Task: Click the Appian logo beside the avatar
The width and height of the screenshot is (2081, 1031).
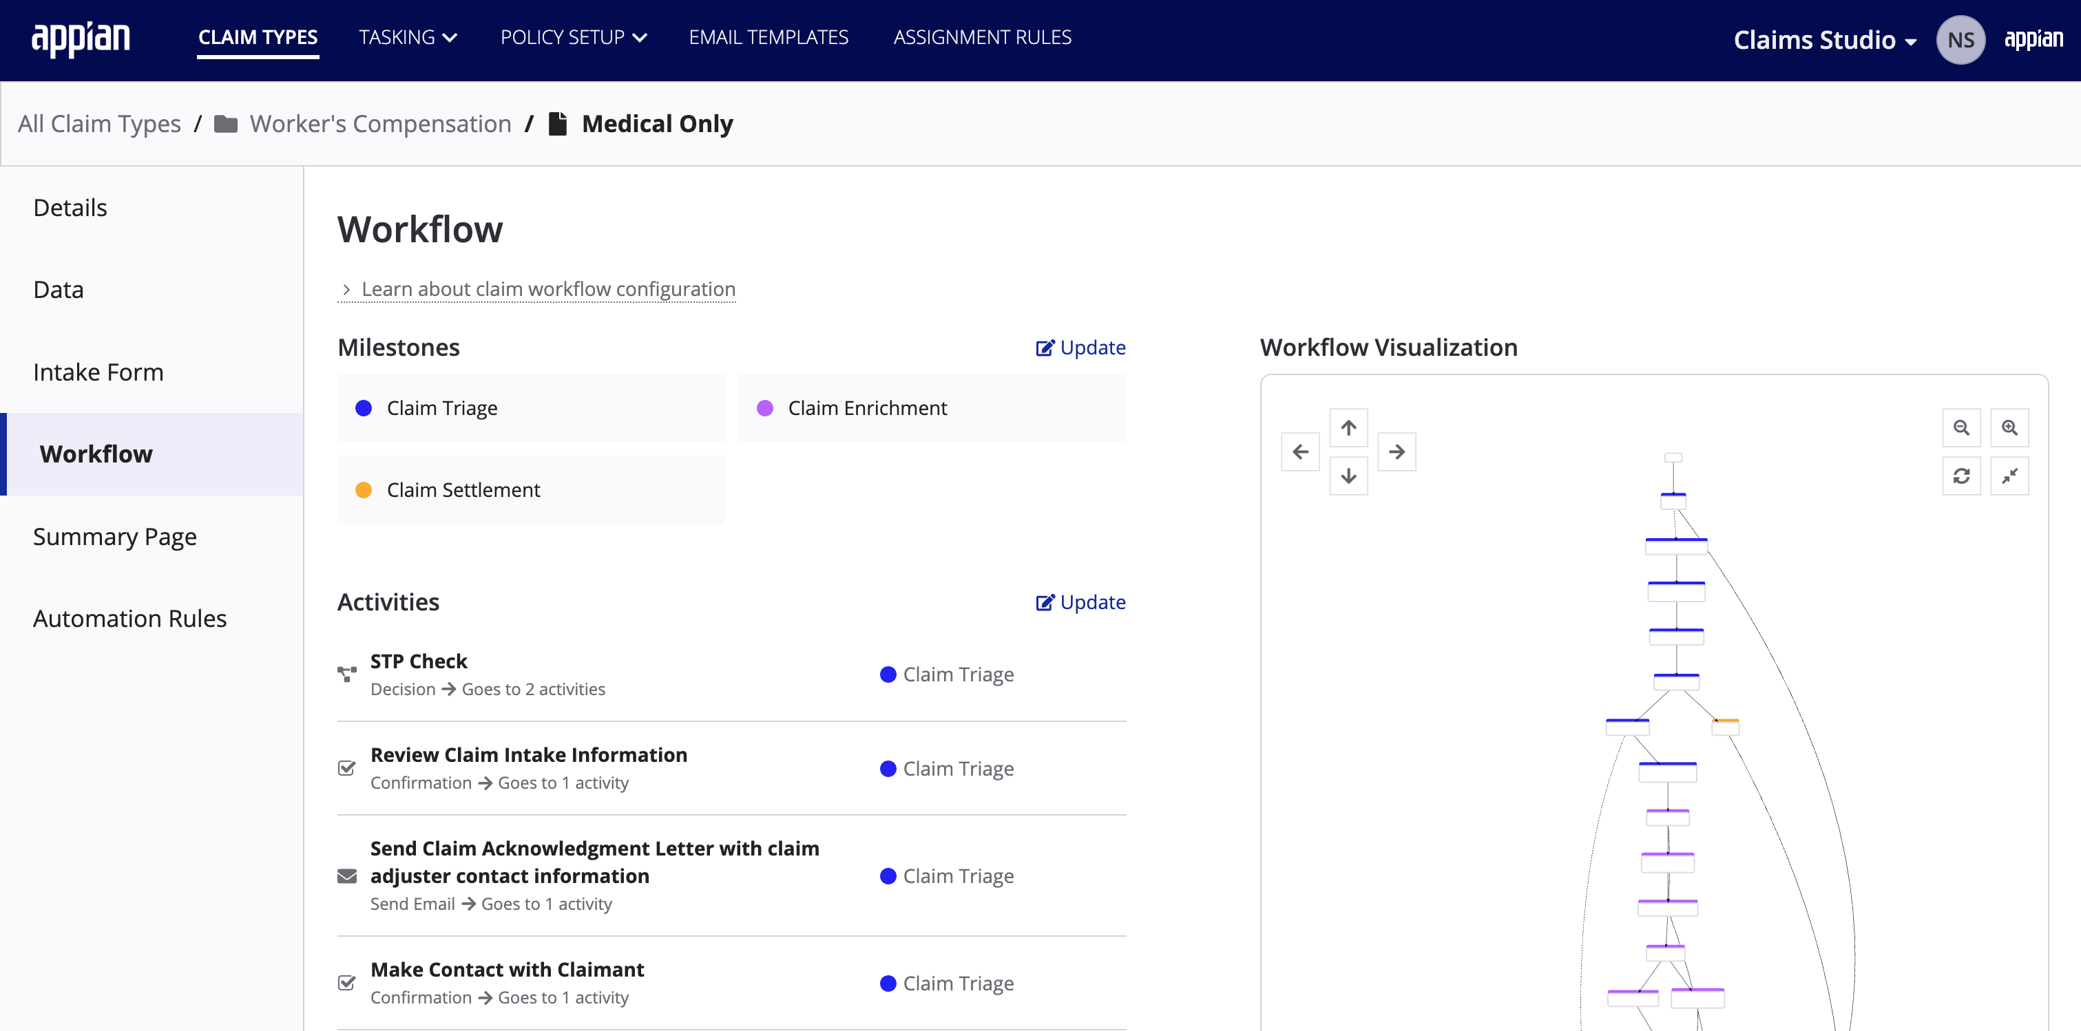Action: click(x=2033, y=39)
